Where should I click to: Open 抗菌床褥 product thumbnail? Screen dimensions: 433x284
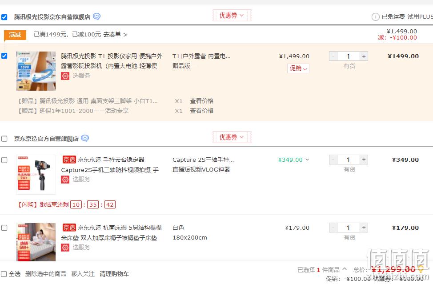pos(36,242)
